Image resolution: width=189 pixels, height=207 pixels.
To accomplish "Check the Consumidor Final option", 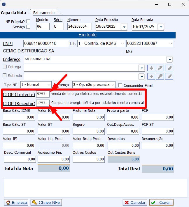I will (x=120, y=85).
